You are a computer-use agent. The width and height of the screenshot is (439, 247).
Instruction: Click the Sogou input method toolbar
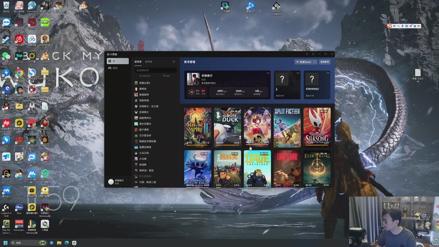pyautogui.click(x=404, y=26)
